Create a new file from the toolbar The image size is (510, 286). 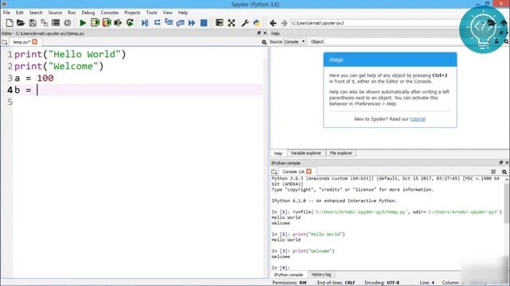click(10, 23)
